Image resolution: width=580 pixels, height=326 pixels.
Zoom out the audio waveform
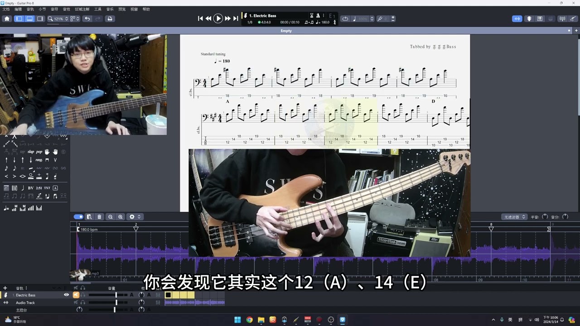(x=110, y=217)
